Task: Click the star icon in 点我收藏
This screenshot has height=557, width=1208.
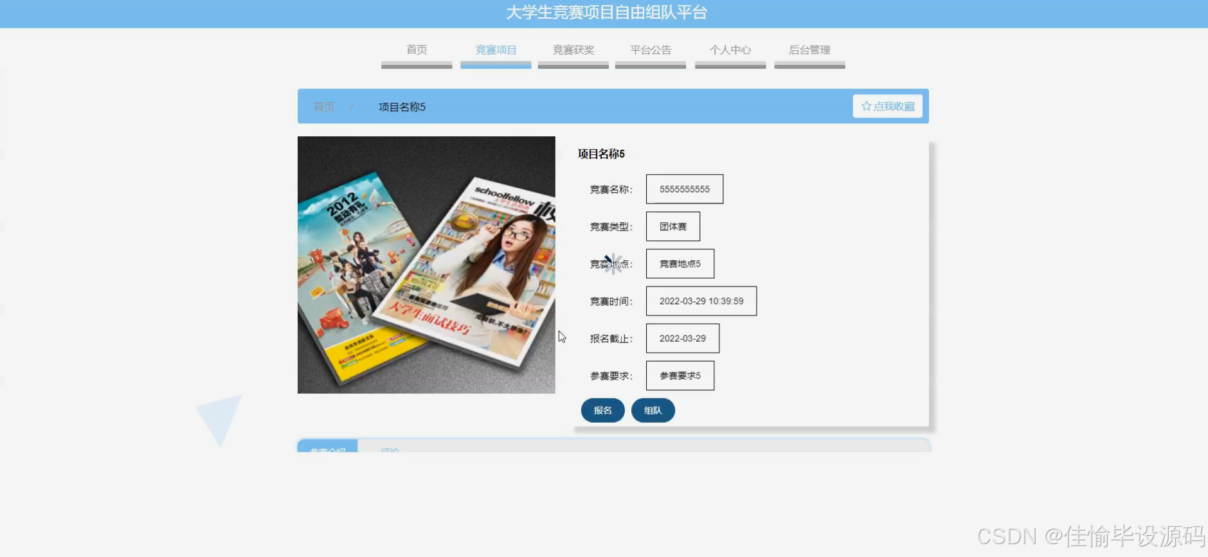Action: pos(866,107)
